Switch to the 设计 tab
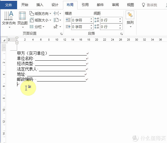The image size is (167, 143). [55, 5]
